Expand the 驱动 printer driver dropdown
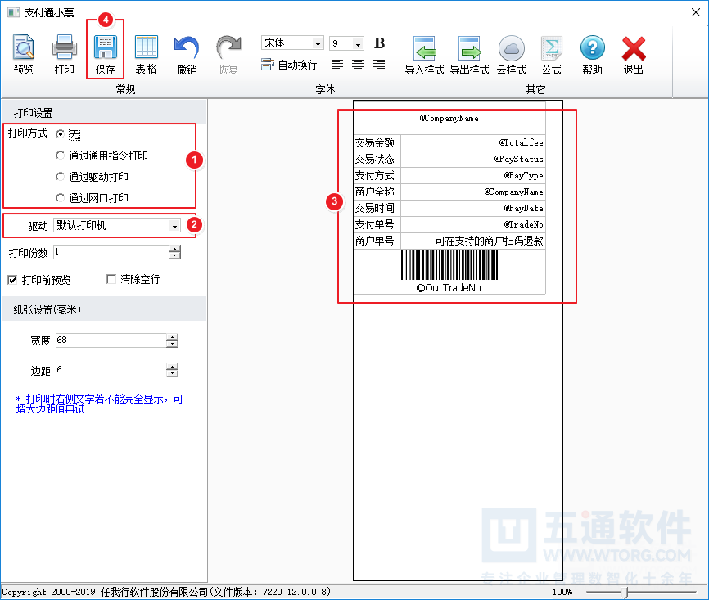 pos(174,225)
